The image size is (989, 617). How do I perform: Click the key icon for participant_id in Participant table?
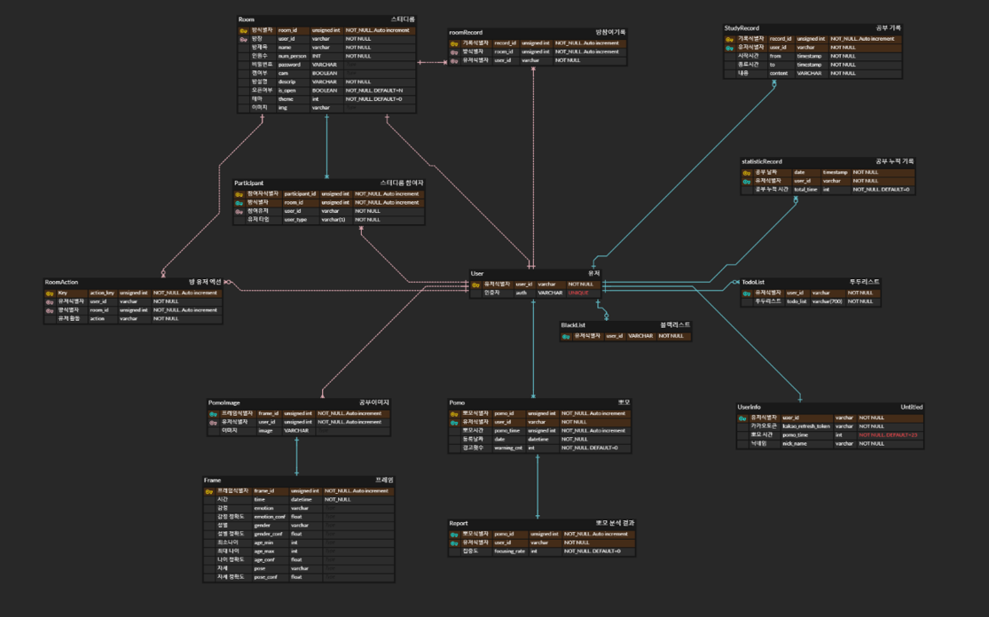tap(239, 195)
